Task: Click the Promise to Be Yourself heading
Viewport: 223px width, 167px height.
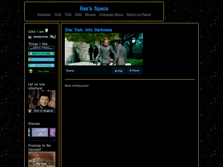Action: point(39,147)
